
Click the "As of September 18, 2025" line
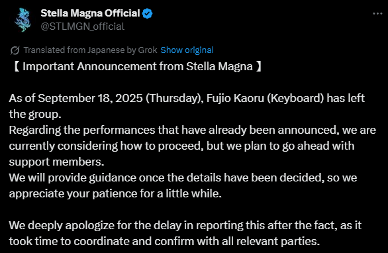[187, 98]
